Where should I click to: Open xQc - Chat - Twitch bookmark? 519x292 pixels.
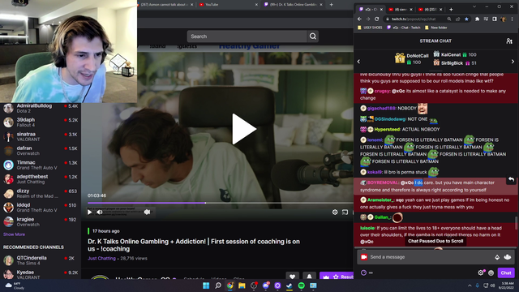pos(403,28)
